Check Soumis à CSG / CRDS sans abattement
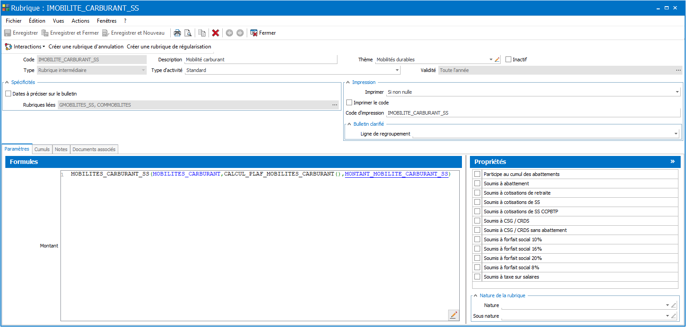 pos(477,230)
